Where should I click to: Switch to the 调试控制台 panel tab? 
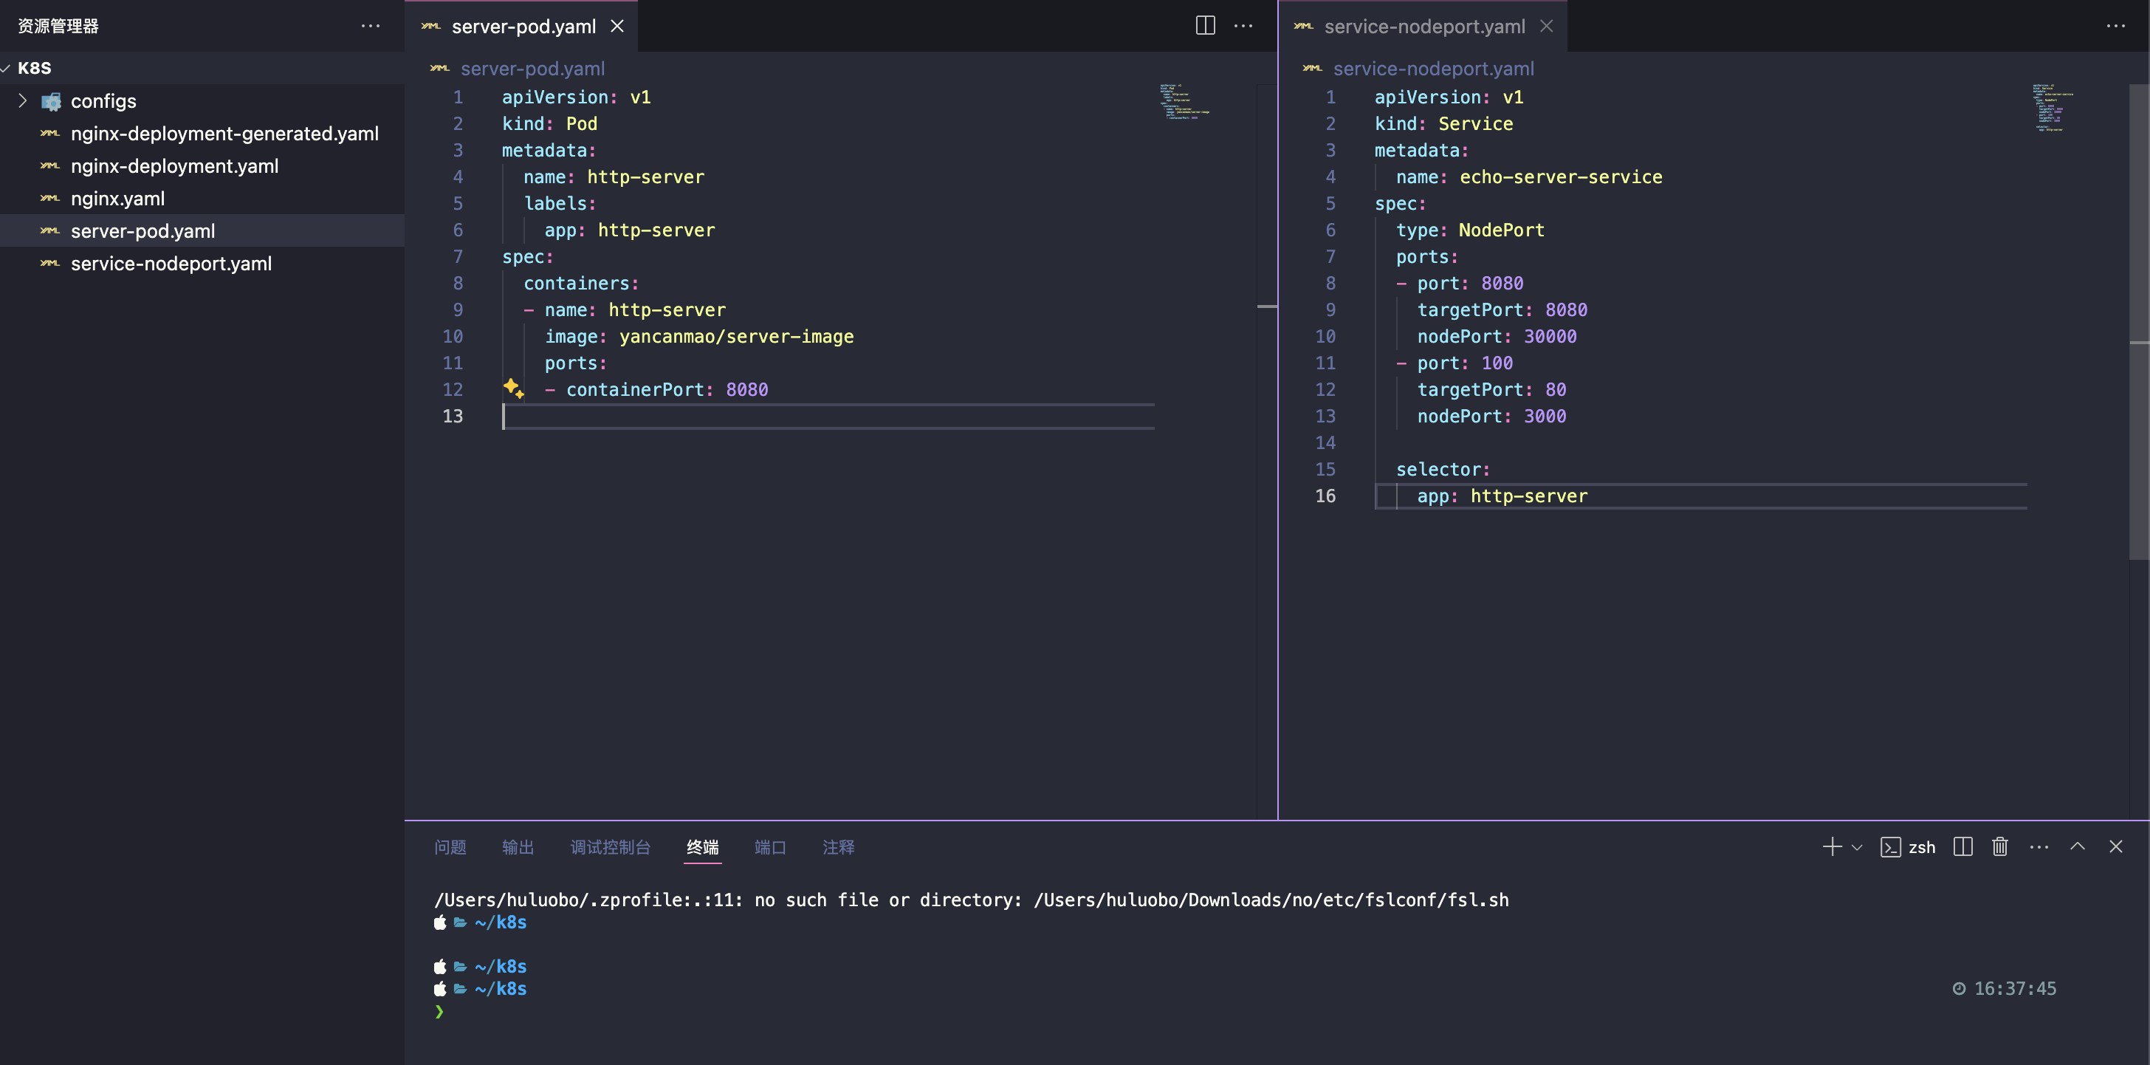pos(609,847)
